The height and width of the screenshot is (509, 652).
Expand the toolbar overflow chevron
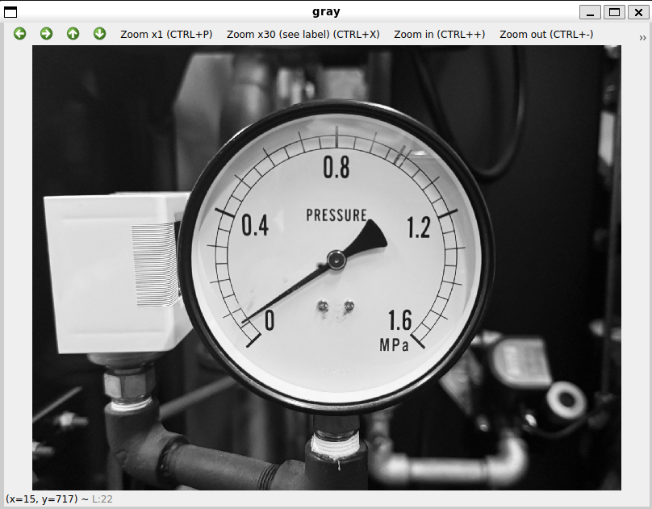pos(642,37)
